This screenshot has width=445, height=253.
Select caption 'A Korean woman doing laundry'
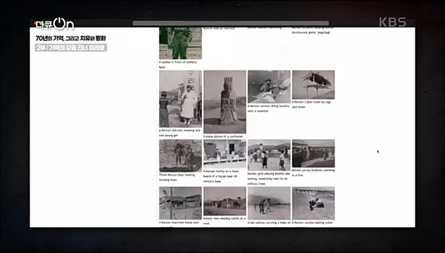pyautogui.click(x=268, y=108)
